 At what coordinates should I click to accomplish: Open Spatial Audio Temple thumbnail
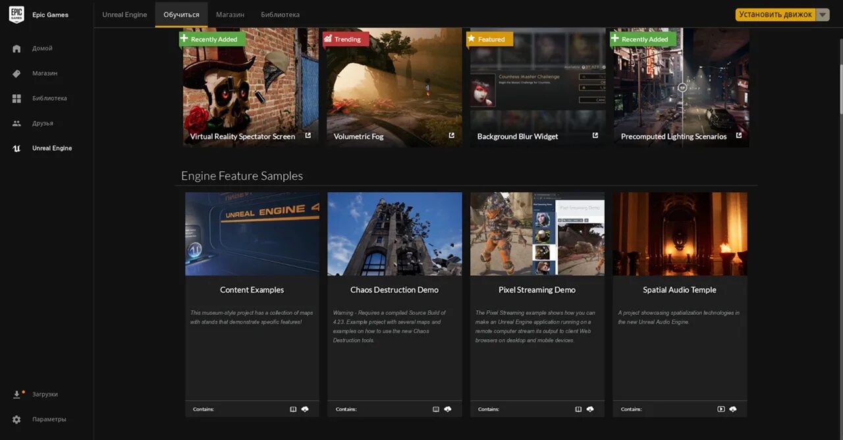tap(680, 234)
